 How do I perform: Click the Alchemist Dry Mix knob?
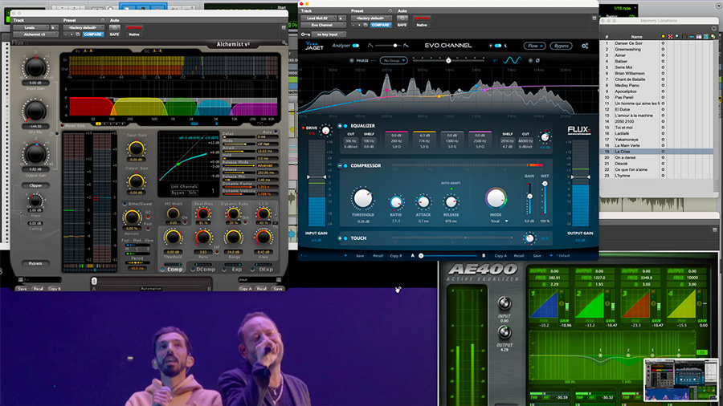coord(35,111)
